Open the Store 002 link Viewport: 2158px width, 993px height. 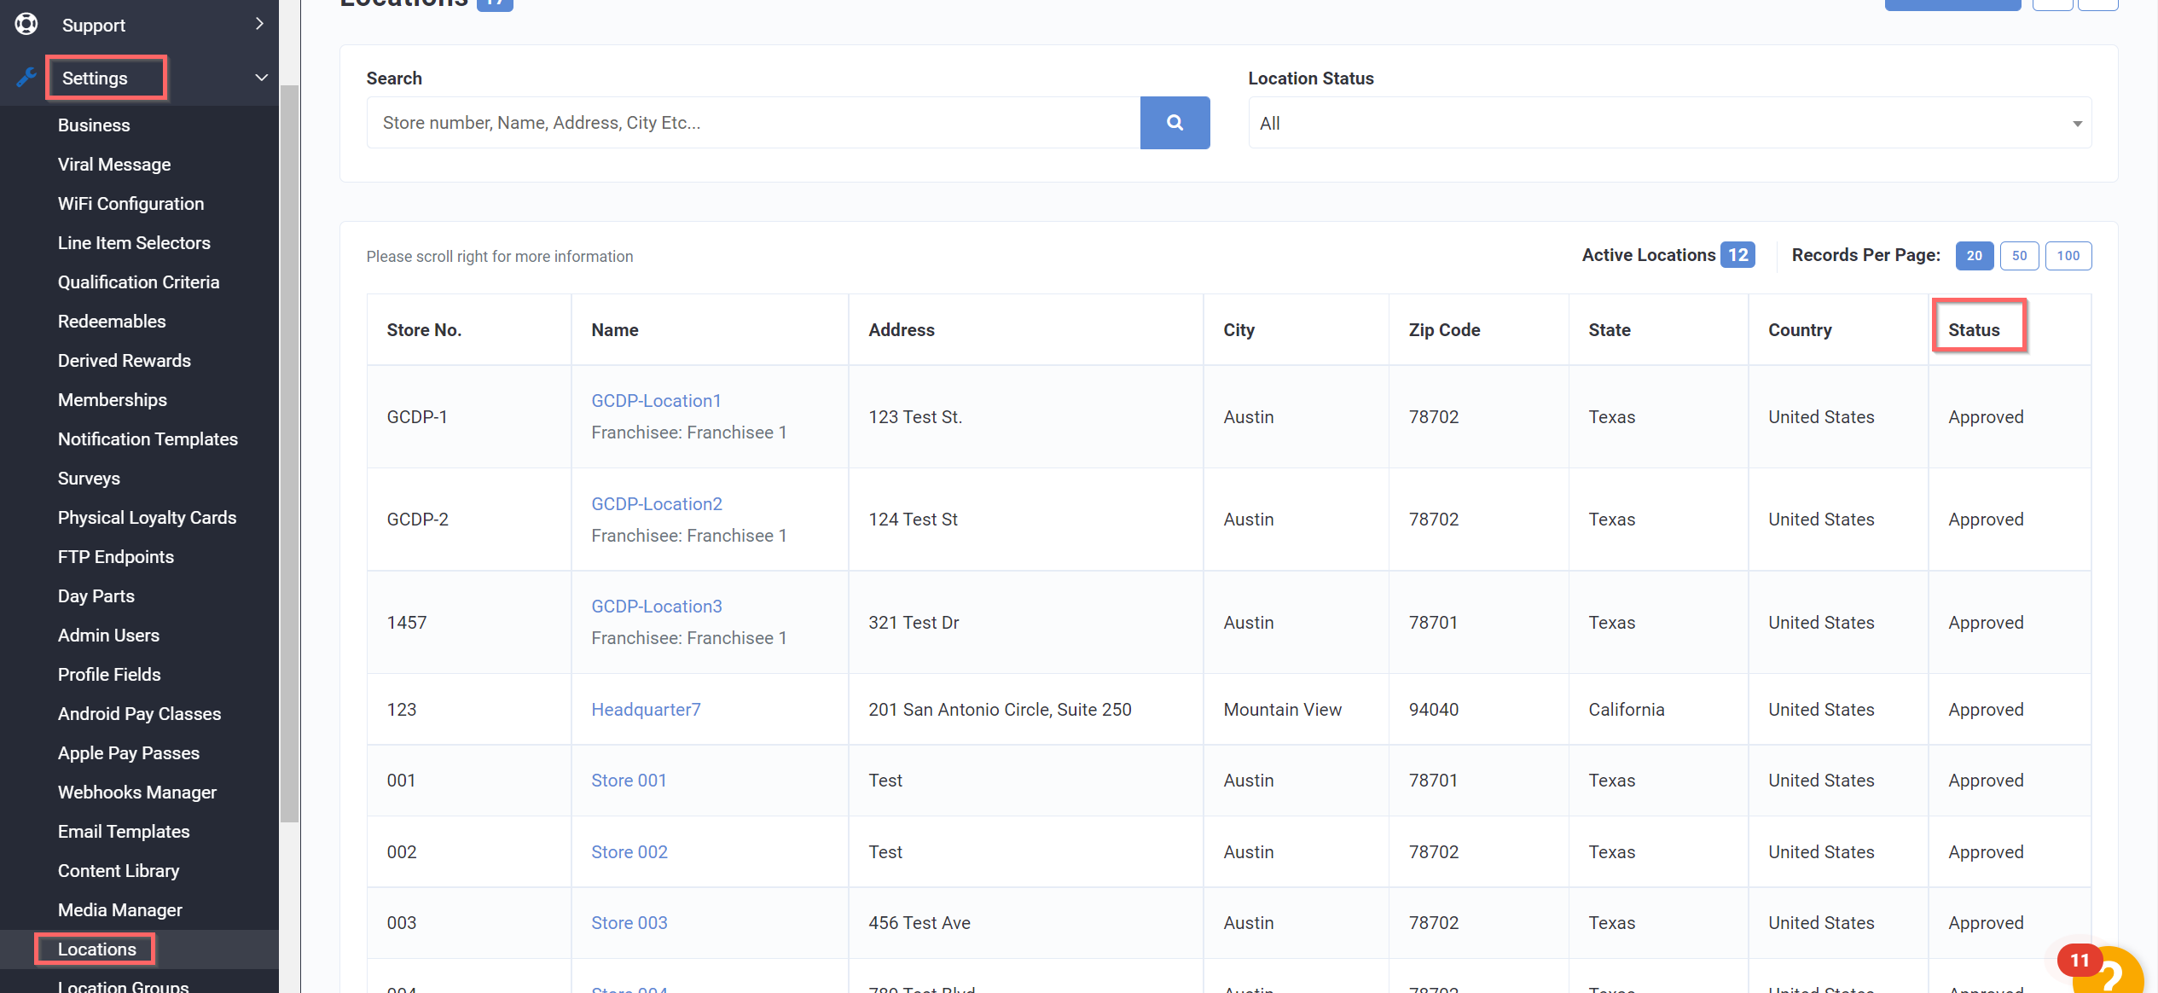point(629,851)
